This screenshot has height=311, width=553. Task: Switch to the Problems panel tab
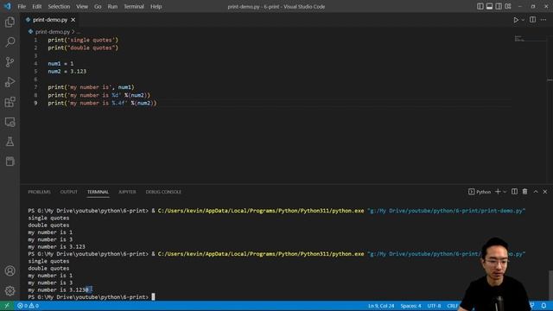39,192
